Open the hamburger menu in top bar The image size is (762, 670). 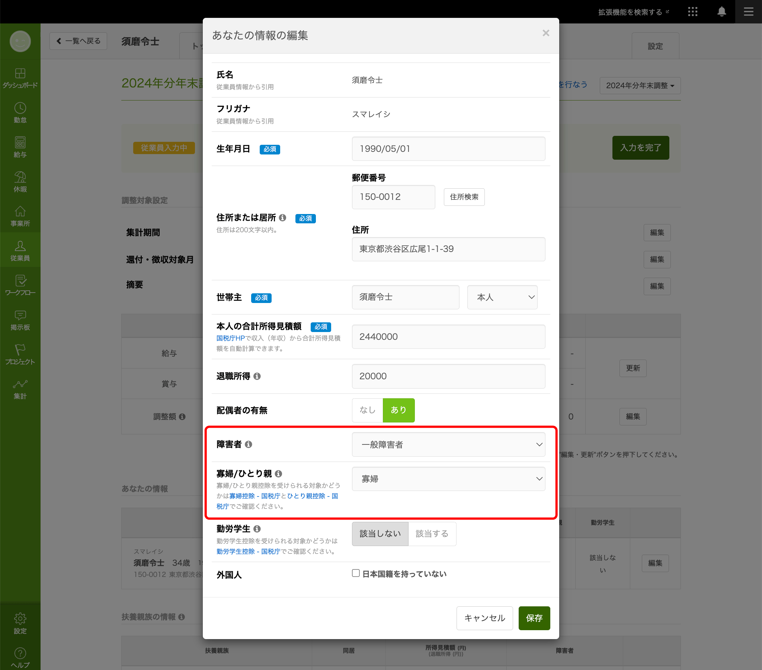click(749, 12)
